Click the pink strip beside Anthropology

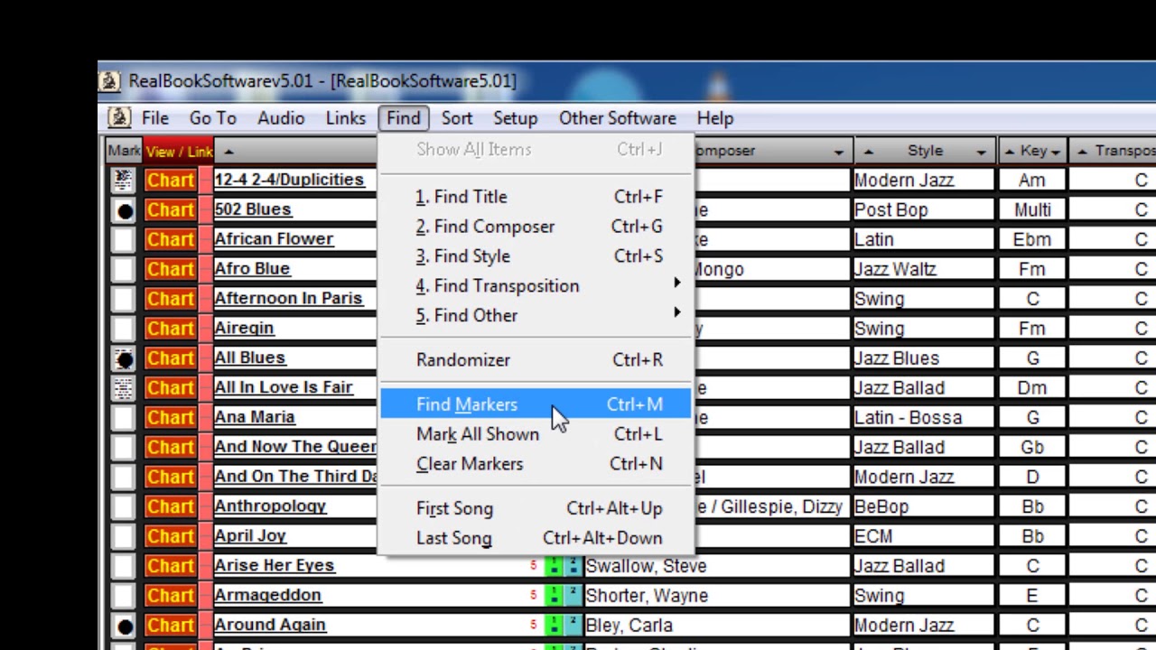205,506
